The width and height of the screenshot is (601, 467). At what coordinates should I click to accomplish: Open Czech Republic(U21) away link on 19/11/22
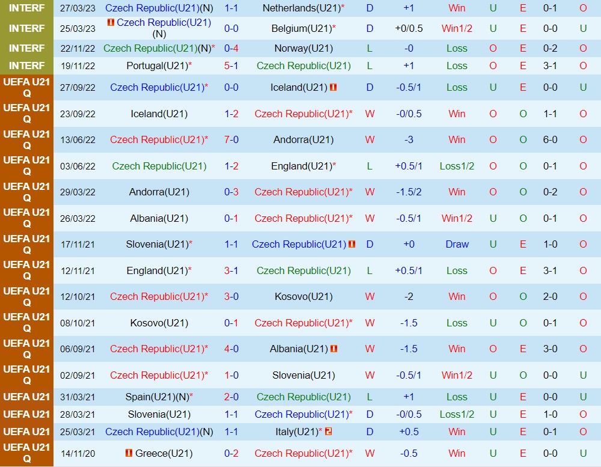click(304, 66)
